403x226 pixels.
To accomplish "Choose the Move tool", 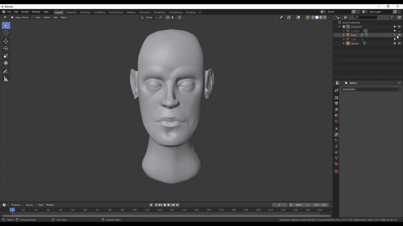I will point(6,41).
